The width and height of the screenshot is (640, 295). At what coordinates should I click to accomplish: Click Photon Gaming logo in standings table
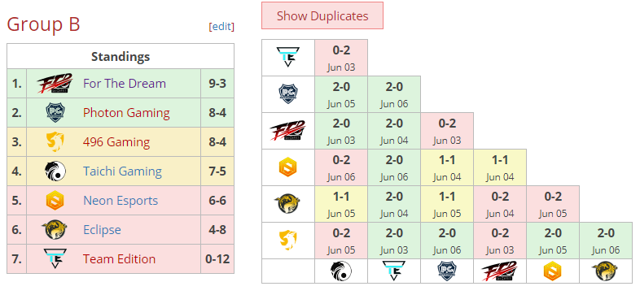click(x=55, y=113)
